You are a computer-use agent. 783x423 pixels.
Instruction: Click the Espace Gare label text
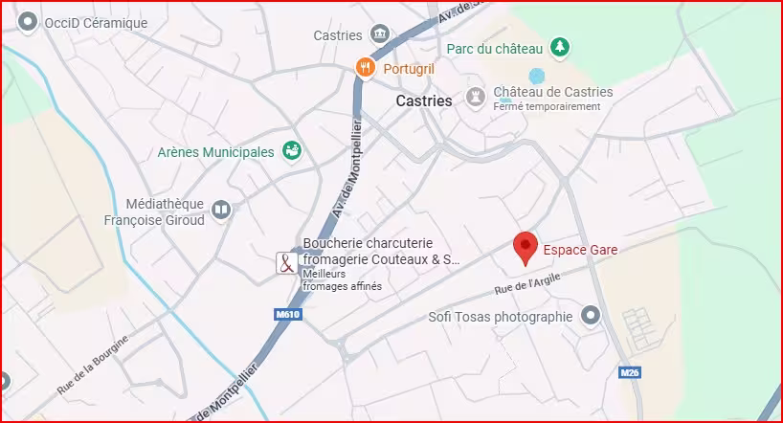coord(580,250)
